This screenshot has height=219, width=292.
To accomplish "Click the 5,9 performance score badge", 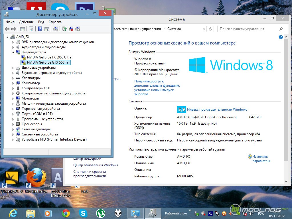I will pyautogui.click(x=181, y=109).
